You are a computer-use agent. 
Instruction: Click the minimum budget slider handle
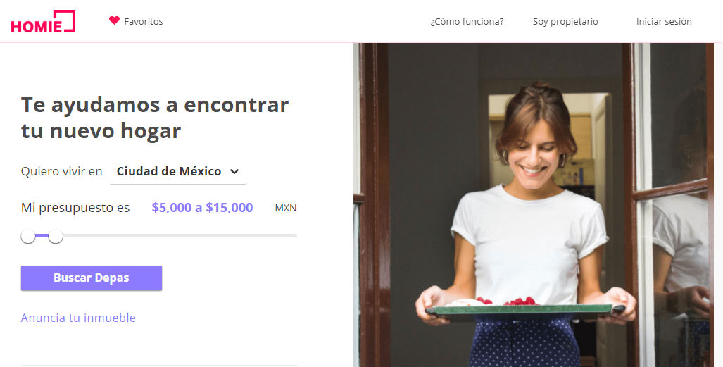[28, 236]
